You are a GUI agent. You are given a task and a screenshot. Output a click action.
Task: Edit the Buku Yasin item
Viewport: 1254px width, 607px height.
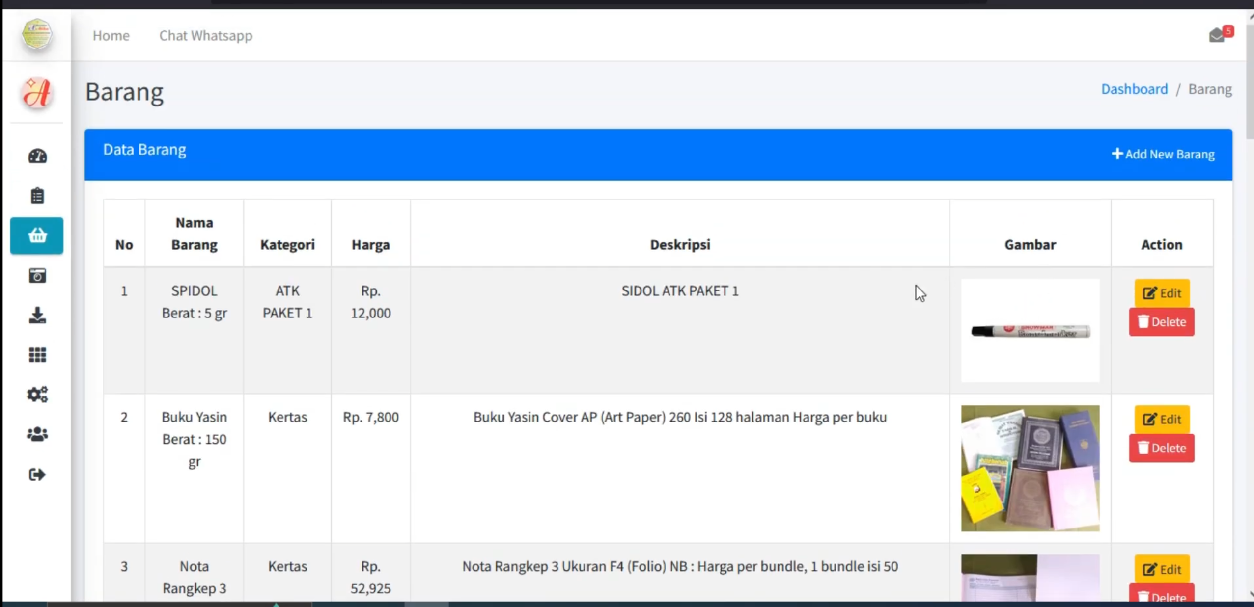1162,419
